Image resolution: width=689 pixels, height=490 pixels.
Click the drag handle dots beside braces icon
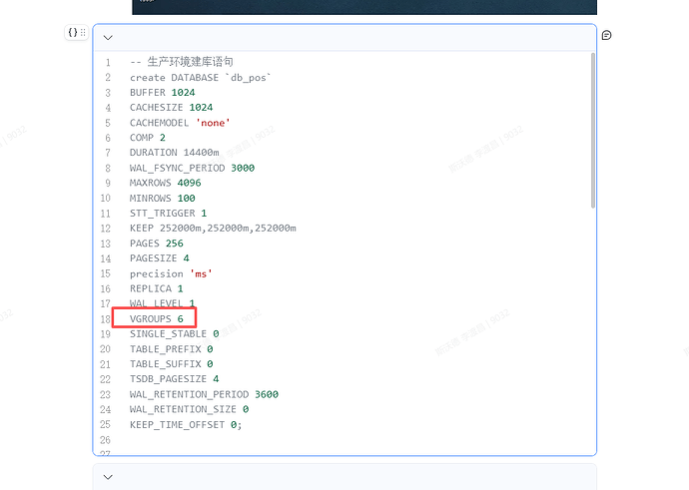(83, 33)
